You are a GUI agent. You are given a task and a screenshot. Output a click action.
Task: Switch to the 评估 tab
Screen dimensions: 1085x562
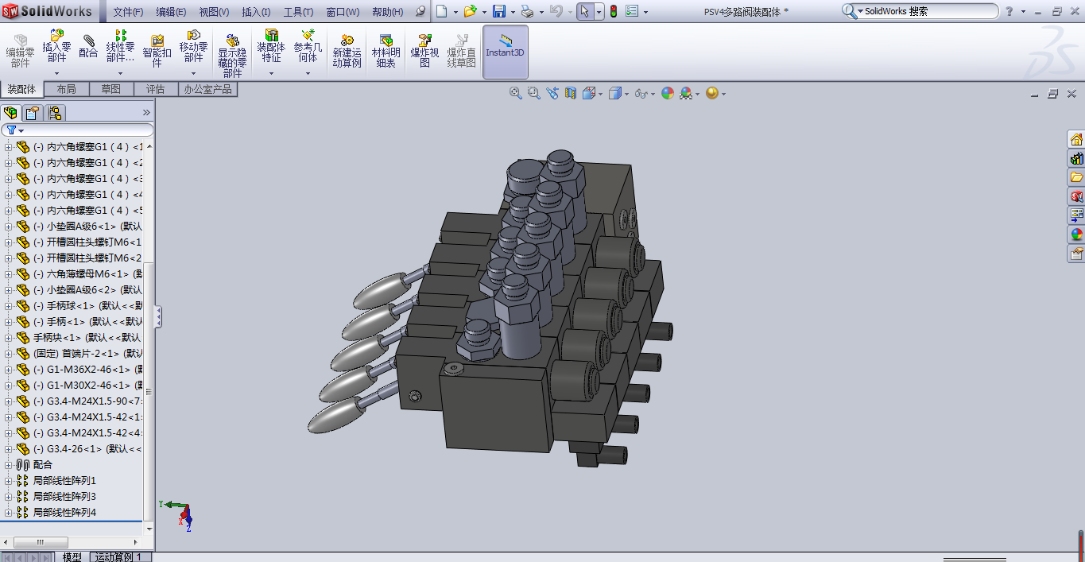pos(156,89)
